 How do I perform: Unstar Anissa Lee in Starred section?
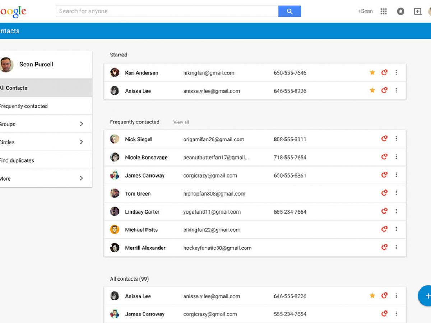[x=372, y=90]
